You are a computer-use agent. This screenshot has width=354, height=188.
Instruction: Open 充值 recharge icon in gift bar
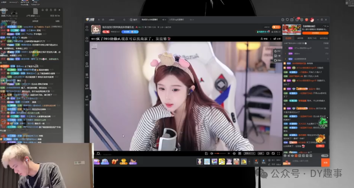tap(256, 161)
